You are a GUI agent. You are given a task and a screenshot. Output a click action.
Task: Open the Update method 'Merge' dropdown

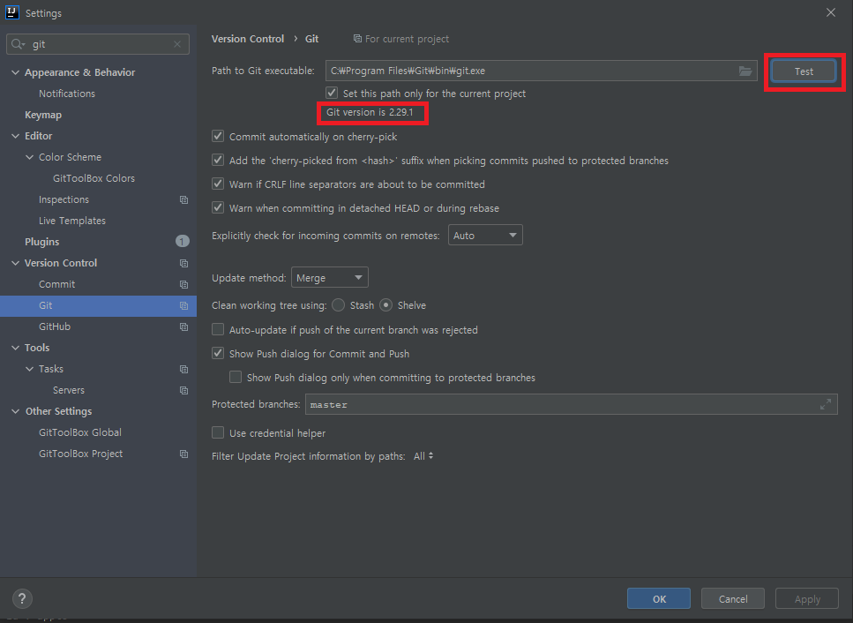click(x=330, y=277)
